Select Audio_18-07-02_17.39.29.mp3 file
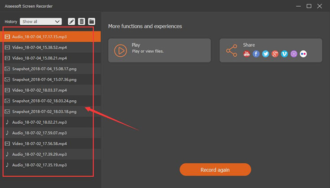Screen dimensions: 330x188 50,154
